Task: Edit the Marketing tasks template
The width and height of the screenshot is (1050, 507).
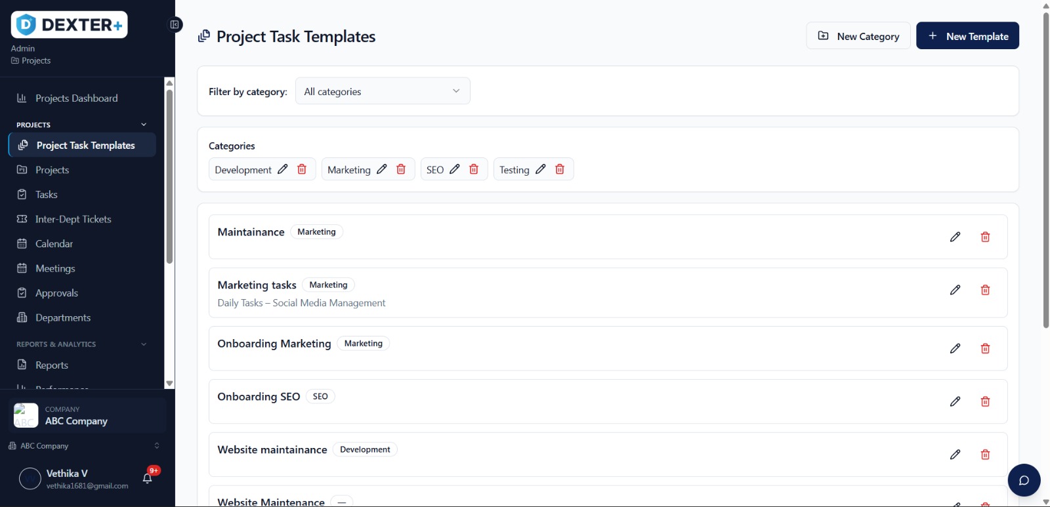Action: click(955, 290)
